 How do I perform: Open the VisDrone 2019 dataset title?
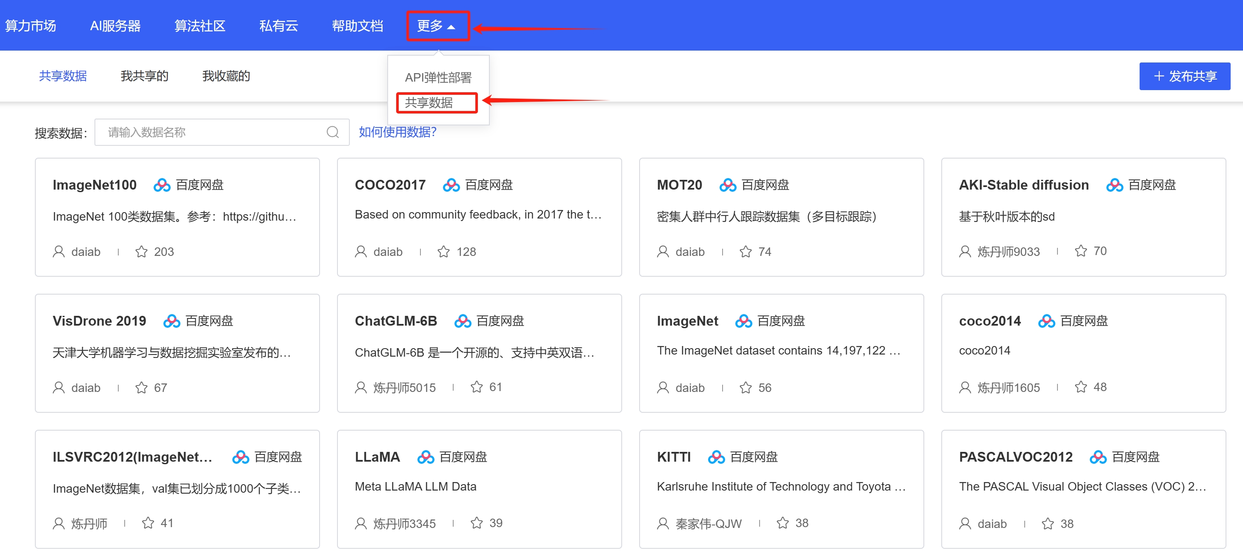pyautogui.click(x=100, y=321)
